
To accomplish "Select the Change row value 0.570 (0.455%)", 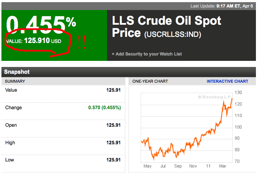I will coord(105,107).
